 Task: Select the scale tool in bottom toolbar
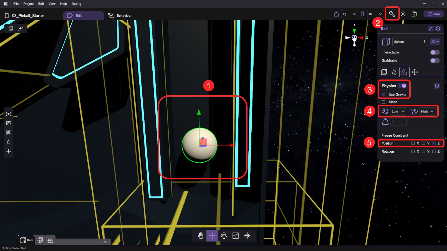(x=235, y=235)
